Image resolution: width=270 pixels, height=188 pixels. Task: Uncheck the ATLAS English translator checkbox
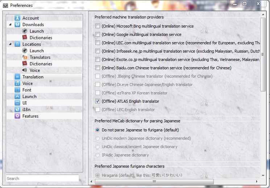97,101
